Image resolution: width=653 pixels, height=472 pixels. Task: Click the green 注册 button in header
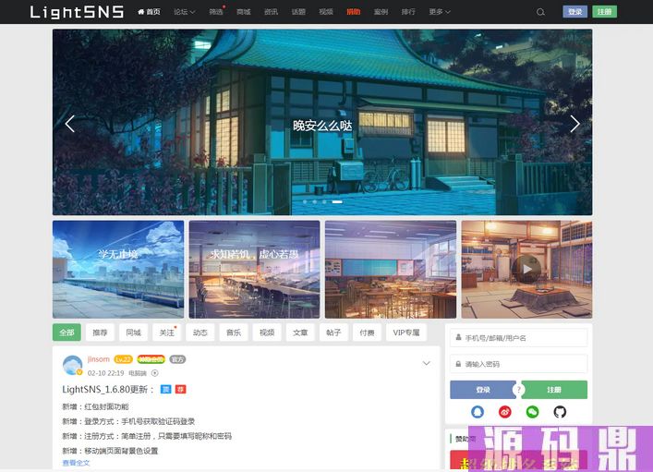point(604,12)
